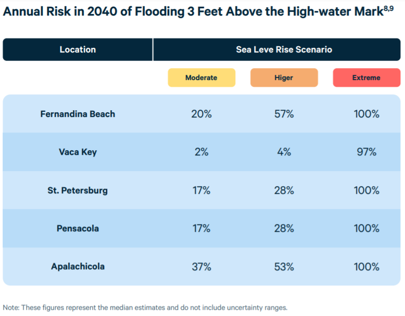Select the red Extreme scenario label

coord(366,77)
